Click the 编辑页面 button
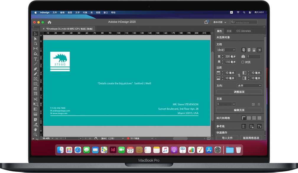Screen dimensions: 298x173 (239, 110)
